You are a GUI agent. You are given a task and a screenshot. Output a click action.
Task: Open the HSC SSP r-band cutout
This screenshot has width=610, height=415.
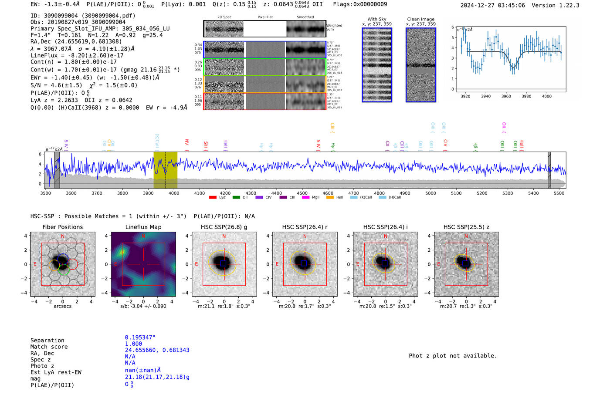(x=305, y=264)
